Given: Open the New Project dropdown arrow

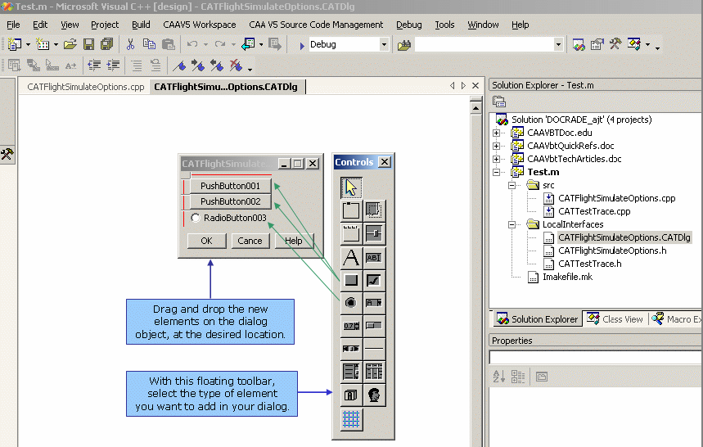Looking at the screenshot, I should (28, 44).
